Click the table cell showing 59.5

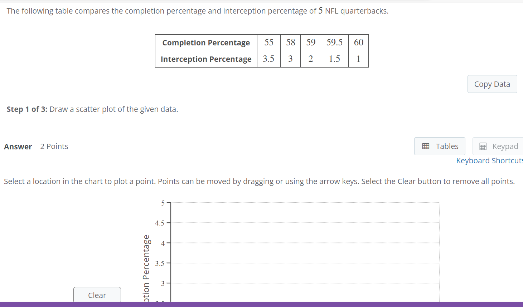click(x=334, y=42)
